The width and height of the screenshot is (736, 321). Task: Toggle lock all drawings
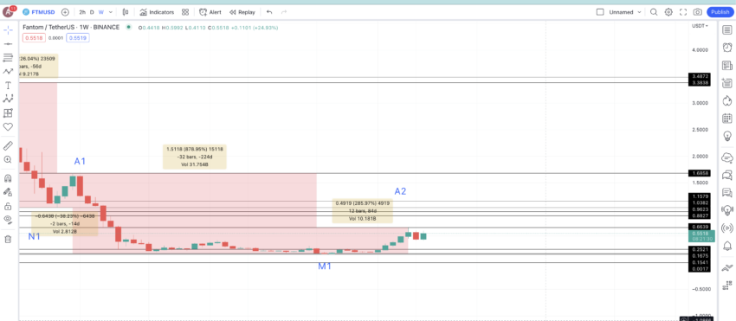pos(8,206)
